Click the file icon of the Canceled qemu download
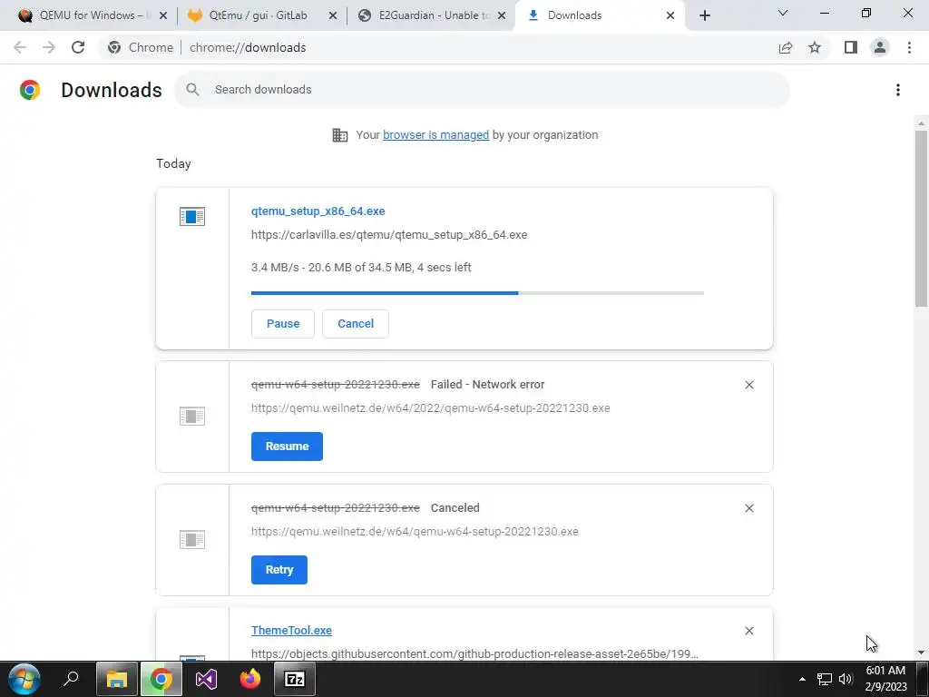The height and width of the screenshot is (697, 929). (192, 539)
